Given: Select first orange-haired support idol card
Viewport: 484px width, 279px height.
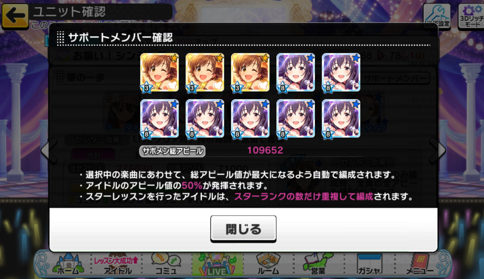Looking at the screenshot, I should pyautogui.click(x=159, y=73).
